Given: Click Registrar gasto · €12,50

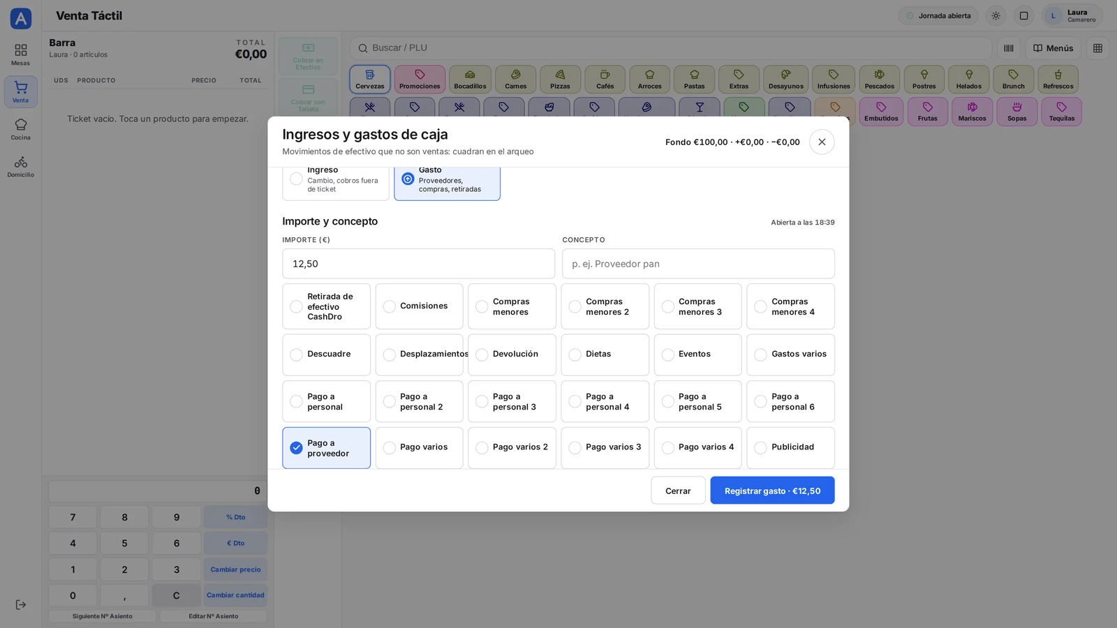Looking at the screenshot, I should click(x=772, y=491).
